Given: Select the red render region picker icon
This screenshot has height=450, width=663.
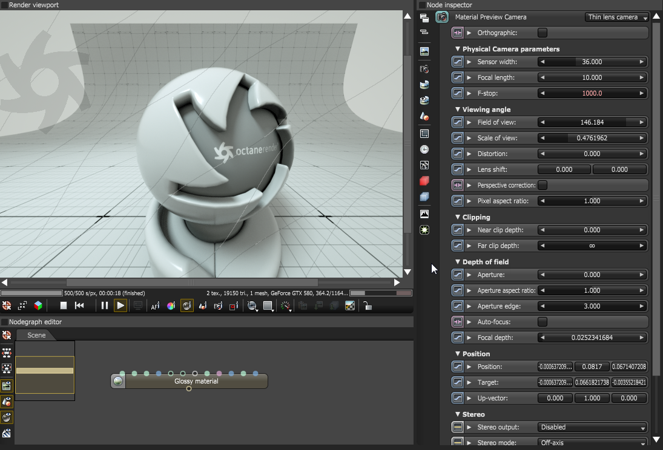Looking at the screenshot, I should 234,306.
